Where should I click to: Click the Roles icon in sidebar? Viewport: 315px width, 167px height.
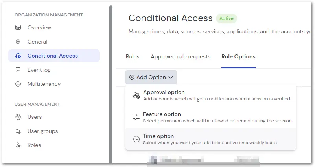tap(18, 145)
